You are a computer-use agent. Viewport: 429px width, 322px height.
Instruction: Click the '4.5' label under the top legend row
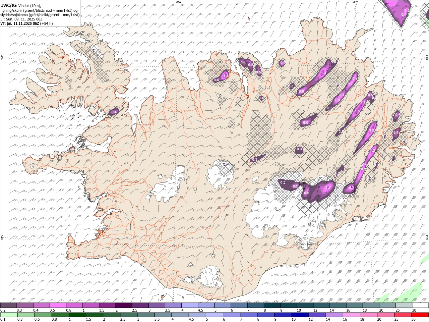click(200, 310)
